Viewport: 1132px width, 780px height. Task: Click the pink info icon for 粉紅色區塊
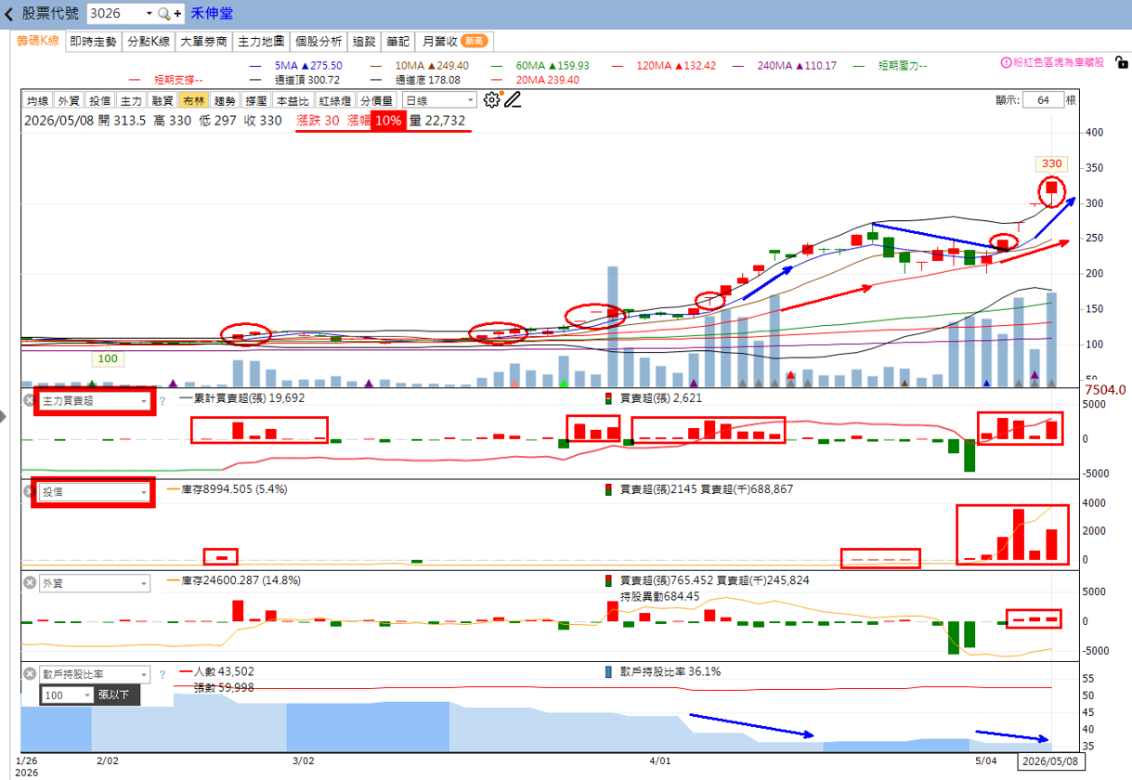click(x=1006, y=62)
